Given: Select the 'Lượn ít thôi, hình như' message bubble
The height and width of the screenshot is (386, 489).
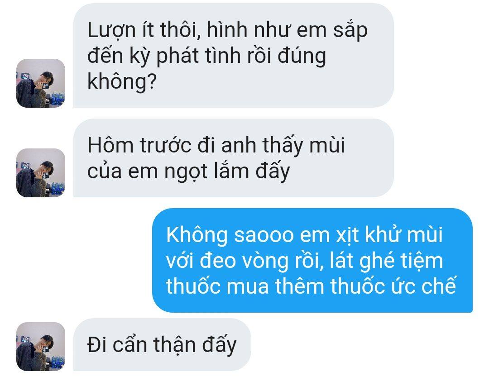Looking at the screenshot, I should click(x=233, y=56).
